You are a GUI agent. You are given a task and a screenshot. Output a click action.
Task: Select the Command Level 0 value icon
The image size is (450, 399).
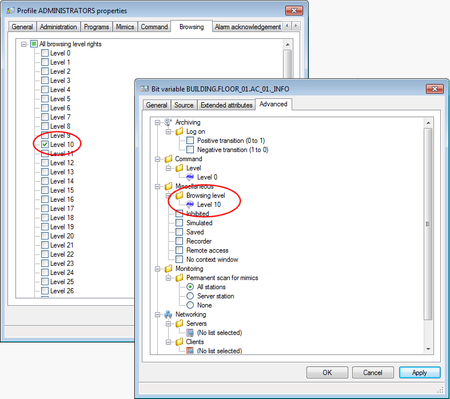pyautogui.click(x=190, y=177)
